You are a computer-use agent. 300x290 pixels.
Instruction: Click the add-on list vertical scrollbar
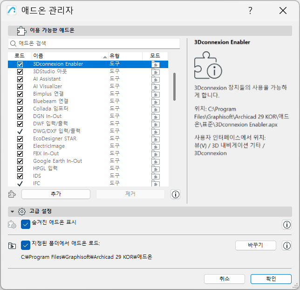click(x=174, y=87)
